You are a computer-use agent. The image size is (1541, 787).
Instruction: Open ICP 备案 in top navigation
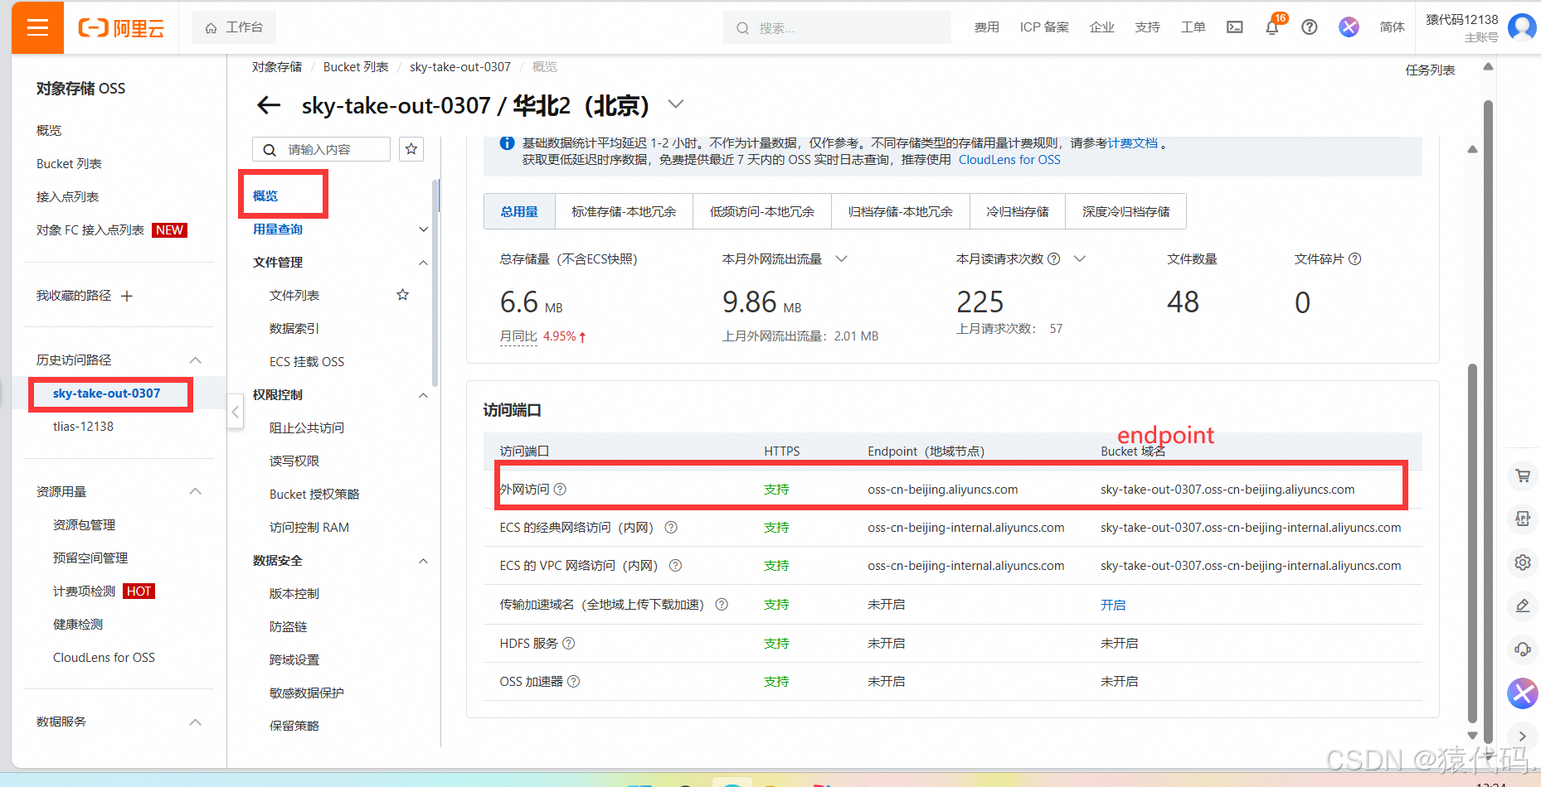click(x=1044, y=27)
